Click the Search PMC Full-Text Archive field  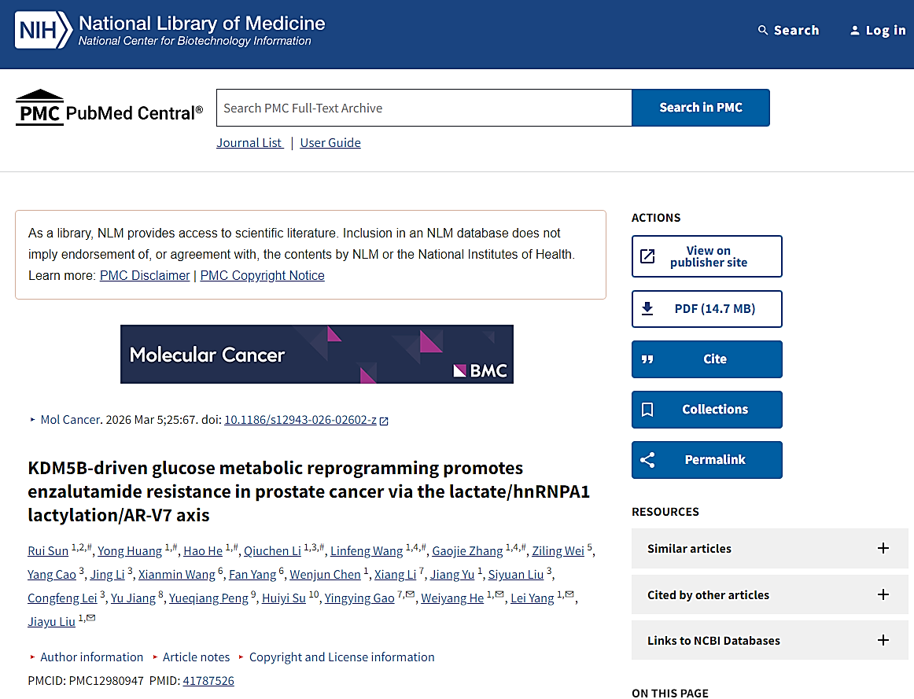(x=424, y=109)
